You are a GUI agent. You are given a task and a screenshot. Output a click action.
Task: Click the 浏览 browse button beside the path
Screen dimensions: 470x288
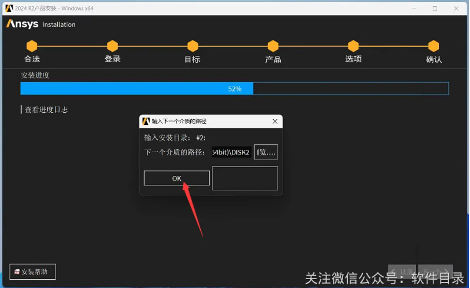266,152
